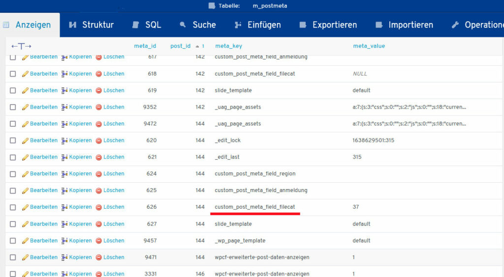Sort by the post_id column header
Image resolution: width=504 pixels, height=277 pixels.
[x=180, y=46]
